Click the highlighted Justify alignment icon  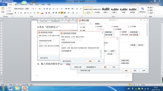click(62, 13)
